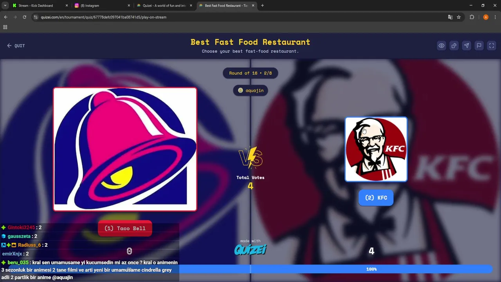Switch to Quizei - A world of fun tab
The width and height of the screenshot is (501, 282).
tap(164, 5)
